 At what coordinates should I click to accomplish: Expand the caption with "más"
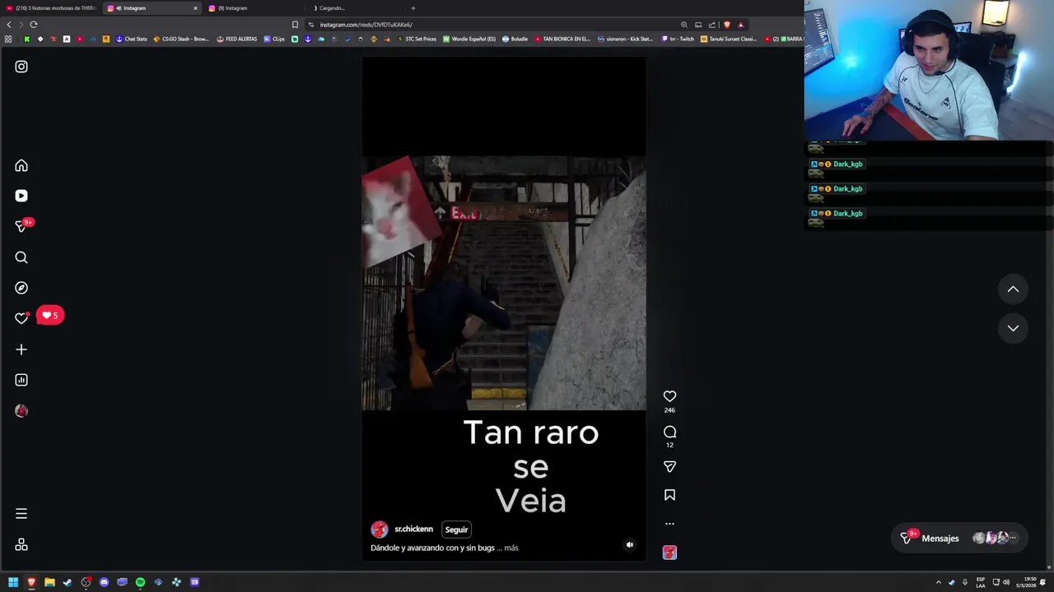pyautogui.click(x=511, y=548)
